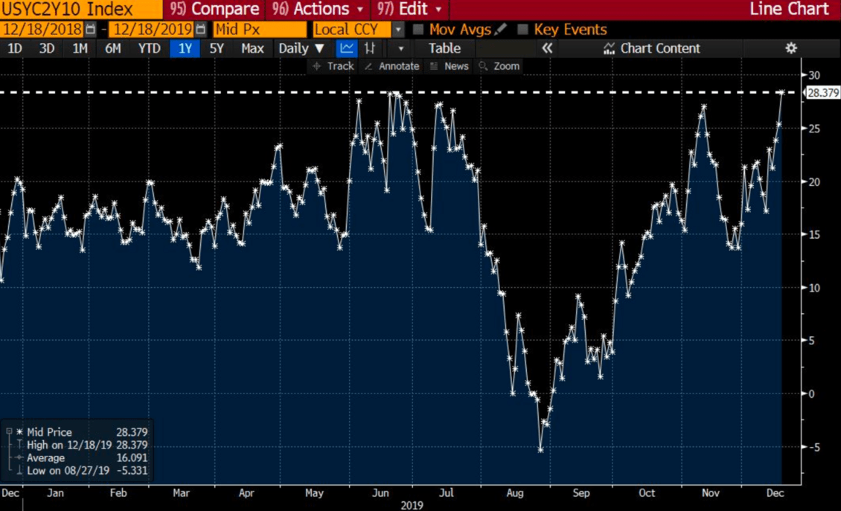Screen dimensions: 841x511
Task: Select the YTD range tab
Action: click(149, 48)
